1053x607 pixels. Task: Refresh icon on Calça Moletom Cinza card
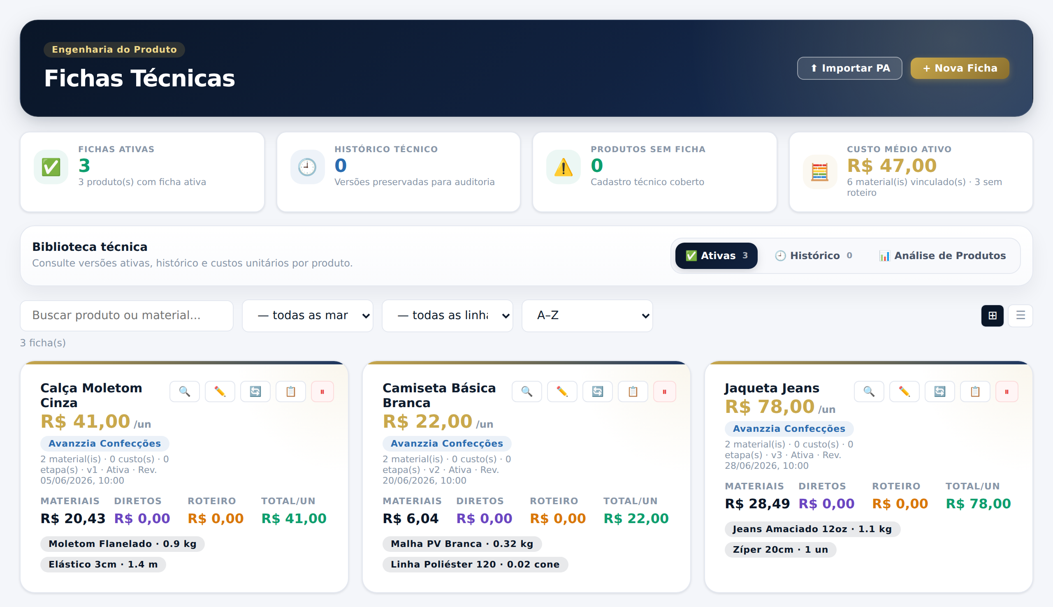click(x=255, y=392)
